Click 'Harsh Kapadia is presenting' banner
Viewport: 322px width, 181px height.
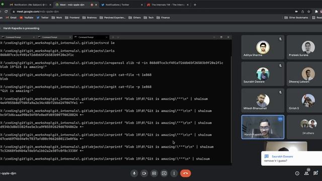point(21,28)
